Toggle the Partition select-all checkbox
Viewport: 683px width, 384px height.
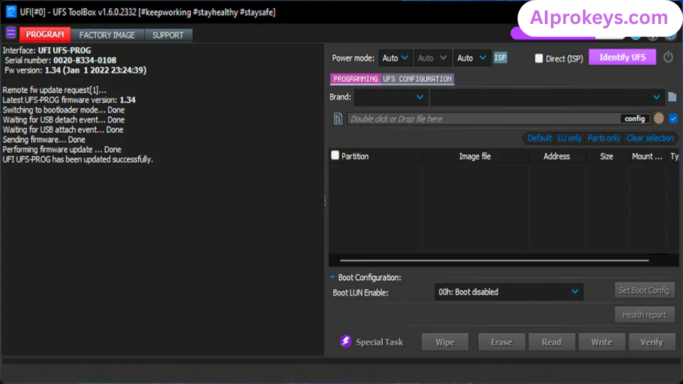[335, 155]
